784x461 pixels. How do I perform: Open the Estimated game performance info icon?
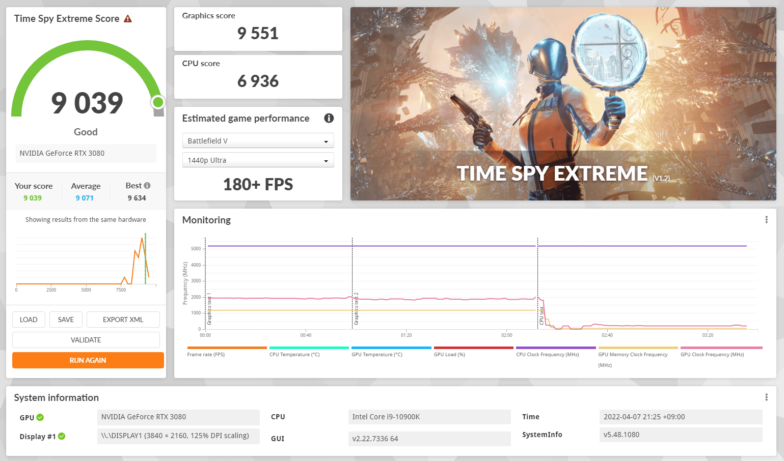[329, 118]
